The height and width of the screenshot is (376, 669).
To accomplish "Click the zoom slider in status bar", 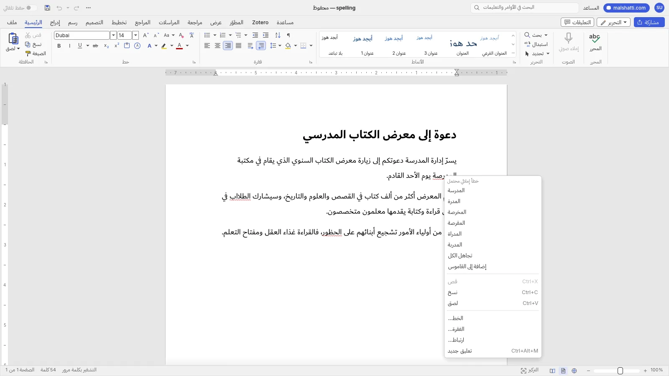I will point(617,371).
